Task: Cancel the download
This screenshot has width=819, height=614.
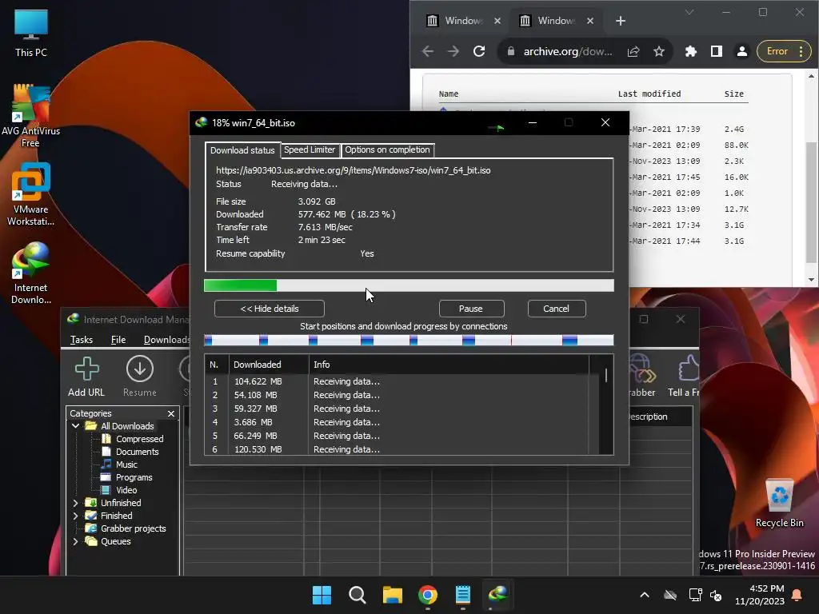Action: click(557, 309)
